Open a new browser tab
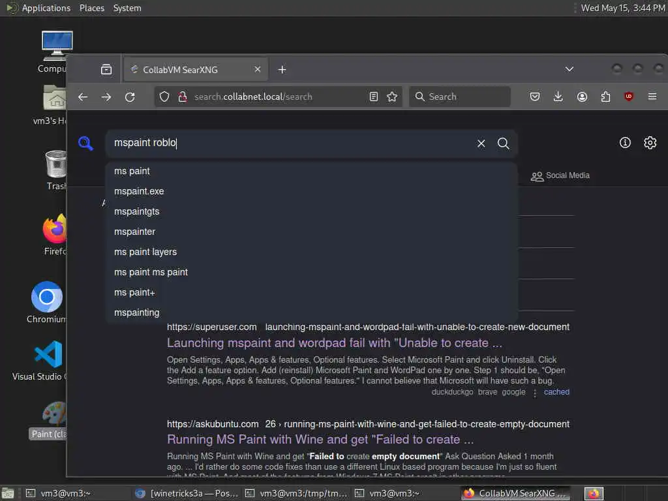Screen dimensions: 668x501 pos(282,69)
